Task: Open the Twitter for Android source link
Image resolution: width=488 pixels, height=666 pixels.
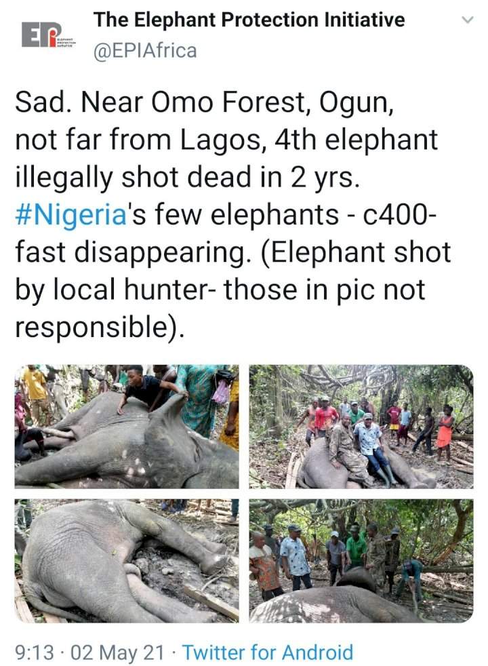Action: click(268, 652)
